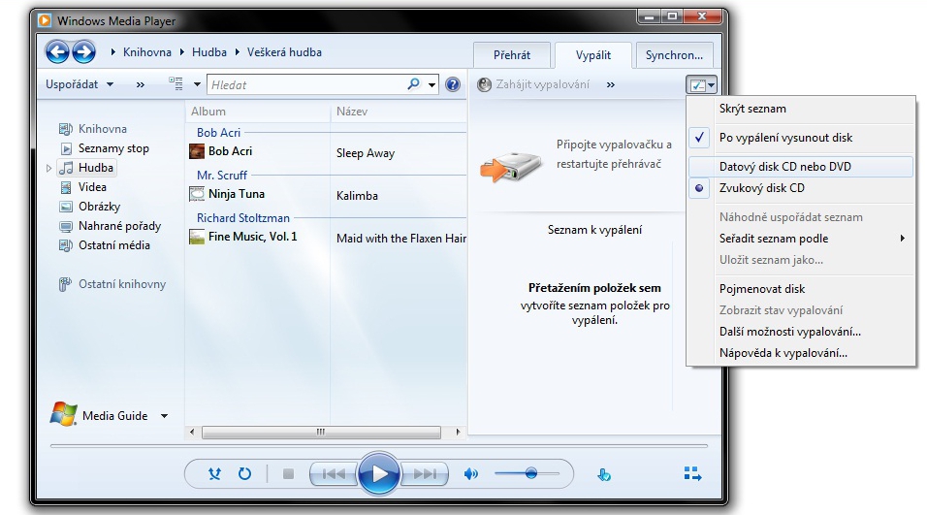This screenshot has height=515, width=927.
Task: Toggle Po vypálení vysunout disk option
Action: (x=801, y=138)
